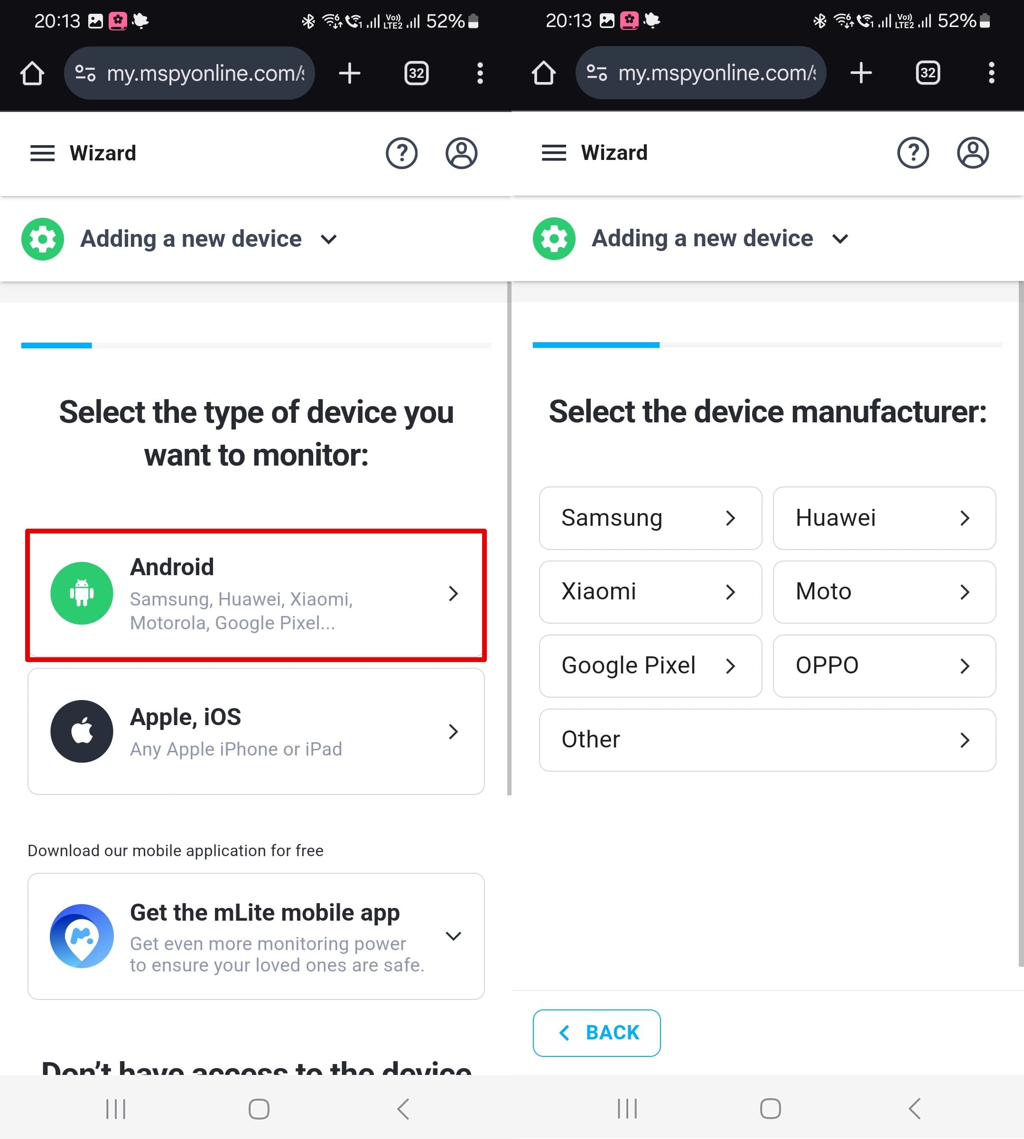
Task: Click the chevron on the Huawei option
Action: tap(965, 518)
